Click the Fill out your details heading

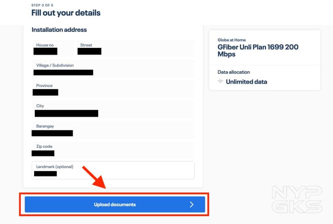(66, 13)
